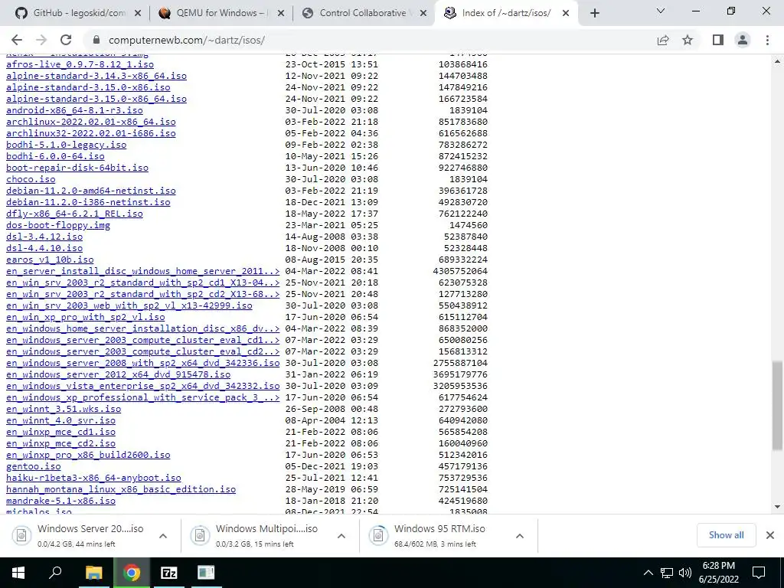The height and width of the screenshot is (588, 784).
Task: Open the Windows Start menu
Action: pyautogui.click(x=18, y=573)
